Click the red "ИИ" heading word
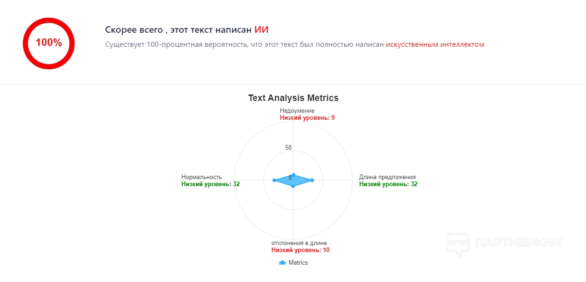The height and width of the screenshot is (282, 586). (261, 30)
